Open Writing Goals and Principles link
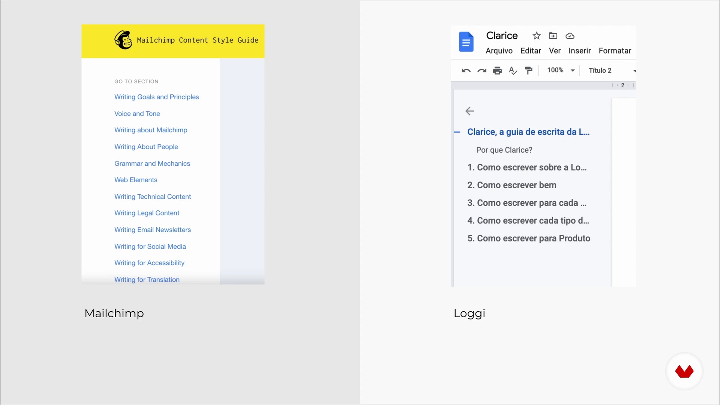Image resolution: width=720 pixels, height=405 pixels. point(156,97)
